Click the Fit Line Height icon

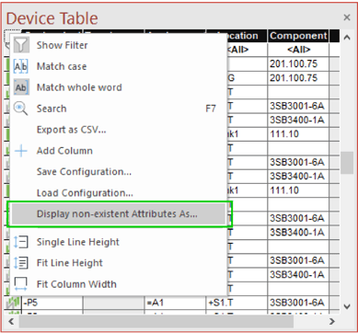click(21, 263)
